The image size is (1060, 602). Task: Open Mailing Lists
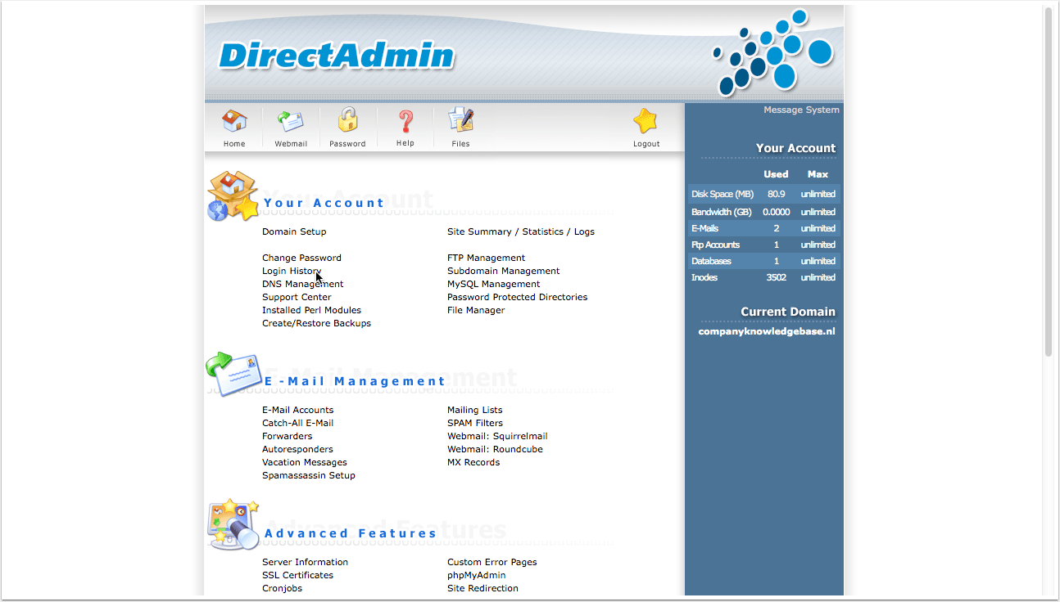475,410
